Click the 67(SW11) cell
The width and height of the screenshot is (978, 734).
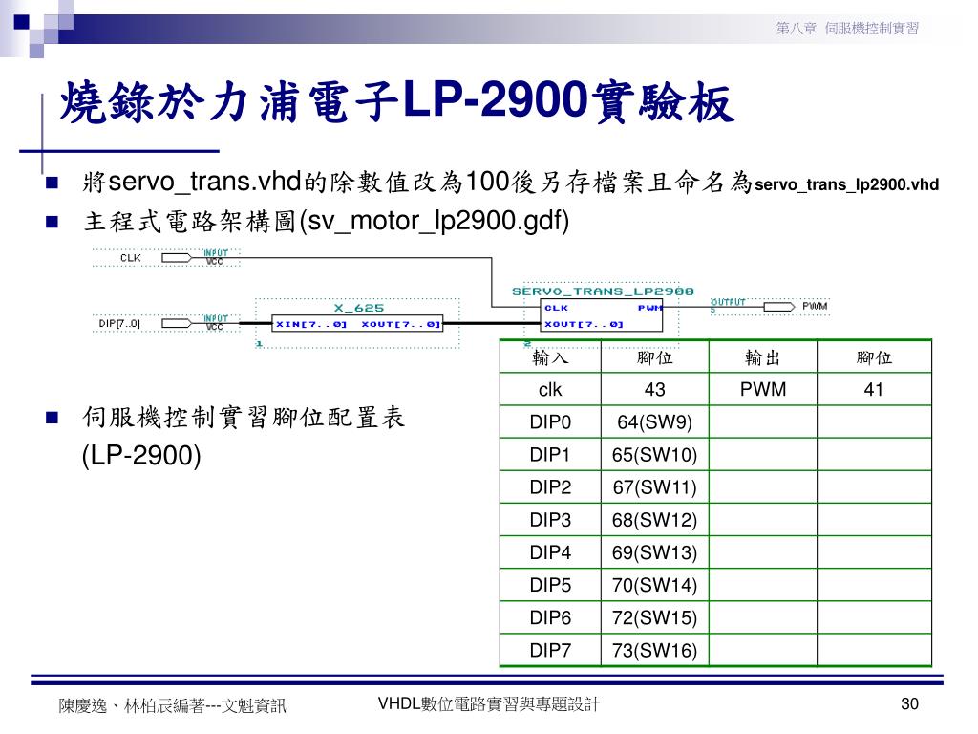(x=655, y=487)
